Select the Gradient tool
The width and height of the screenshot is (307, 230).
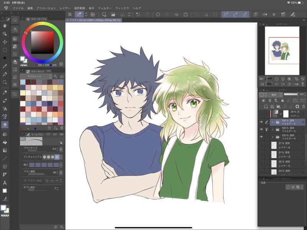click(5, 151)
